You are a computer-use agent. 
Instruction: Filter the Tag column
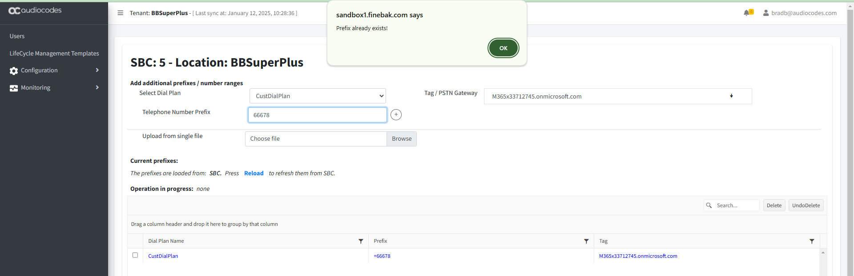click(812, 241)
